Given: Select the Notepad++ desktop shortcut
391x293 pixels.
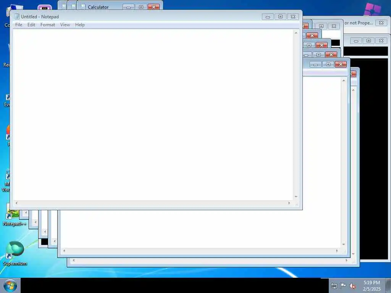Looking at the screenshot, I should 14,215.
